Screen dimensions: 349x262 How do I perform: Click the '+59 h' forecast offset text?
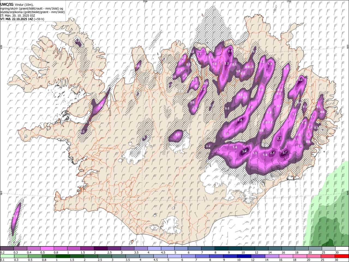coord(39,19)
